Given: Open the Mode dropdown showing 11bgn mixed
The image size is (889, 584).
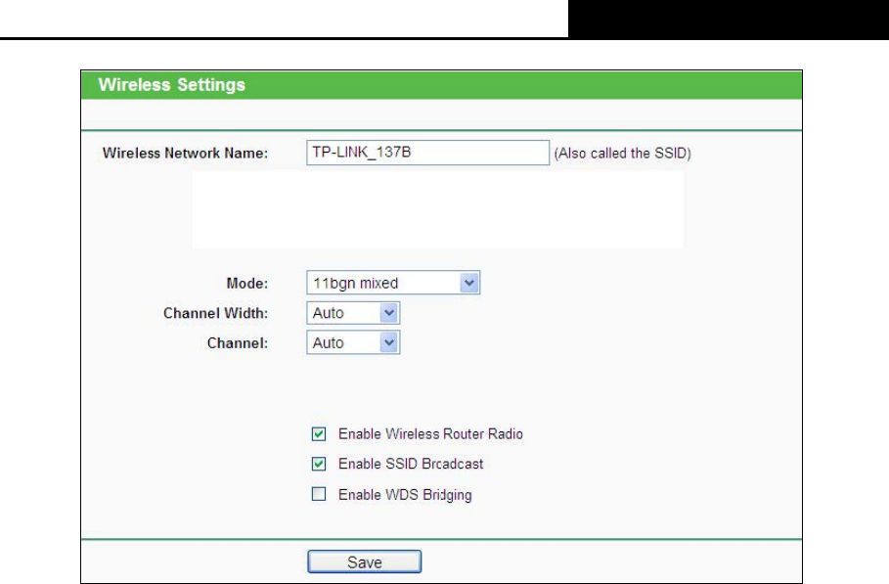Looking at the screenshot, I should click(x=393, y=283).
